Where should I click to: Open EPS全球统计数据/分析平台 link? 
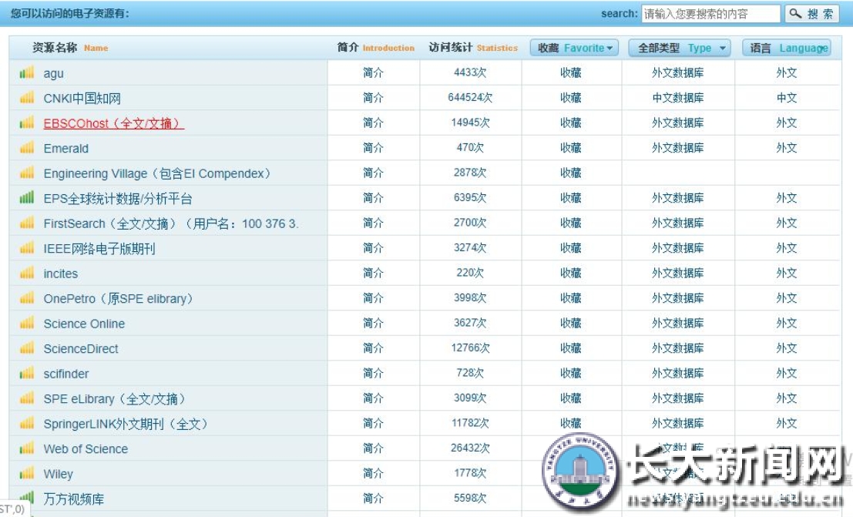[x=117, y=199]
